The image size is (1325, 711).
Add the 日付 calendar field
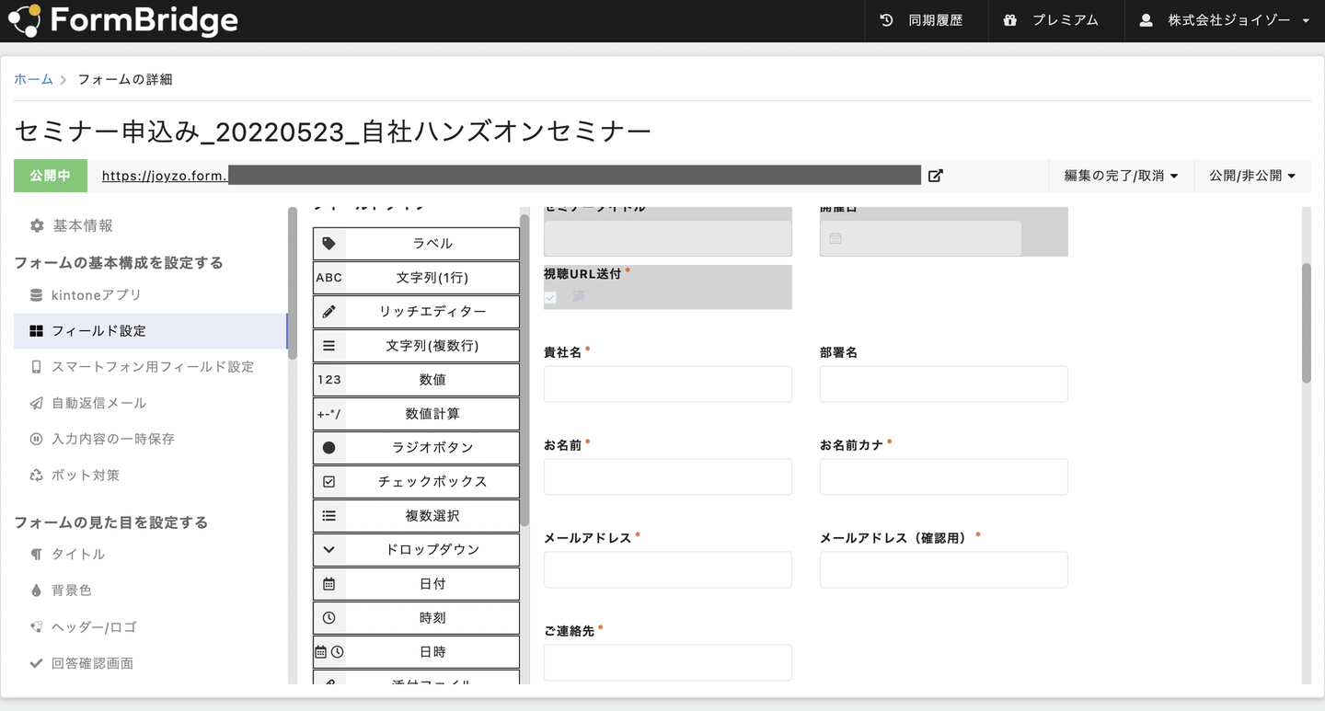point(416,584)
